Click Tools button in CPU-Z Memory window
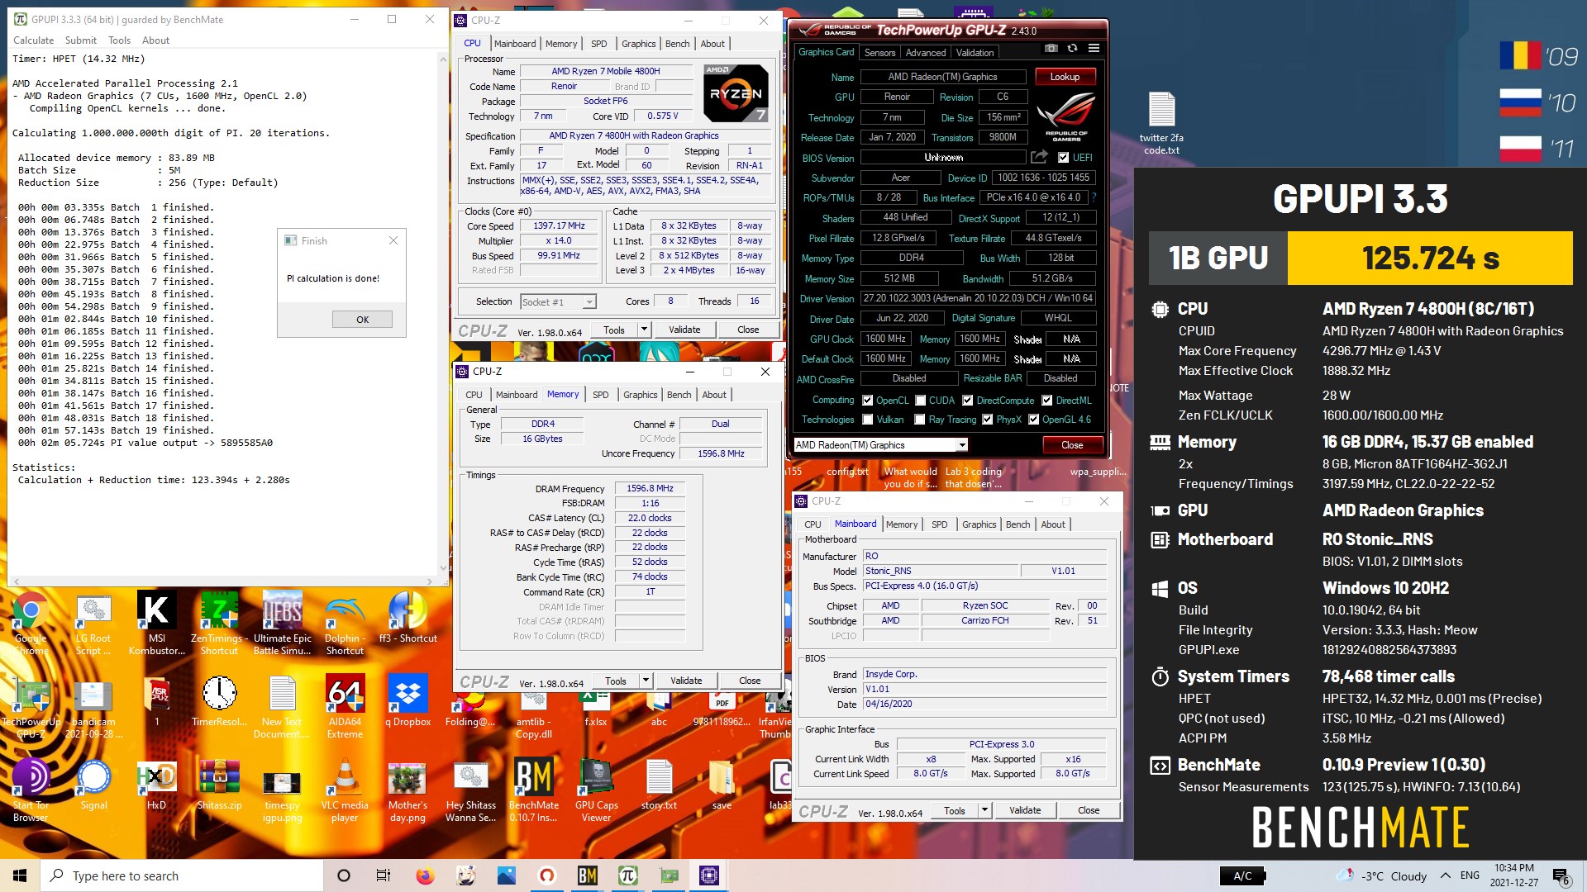This screenshot has height=892, width=1587. (x=616, y=681)
